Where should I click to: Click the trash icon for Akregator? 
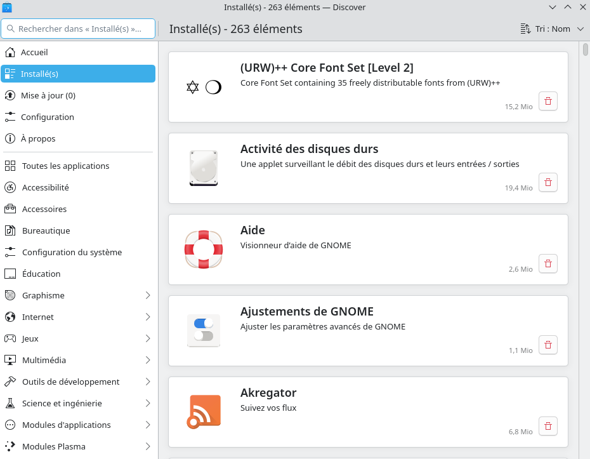tap(548, 426)
